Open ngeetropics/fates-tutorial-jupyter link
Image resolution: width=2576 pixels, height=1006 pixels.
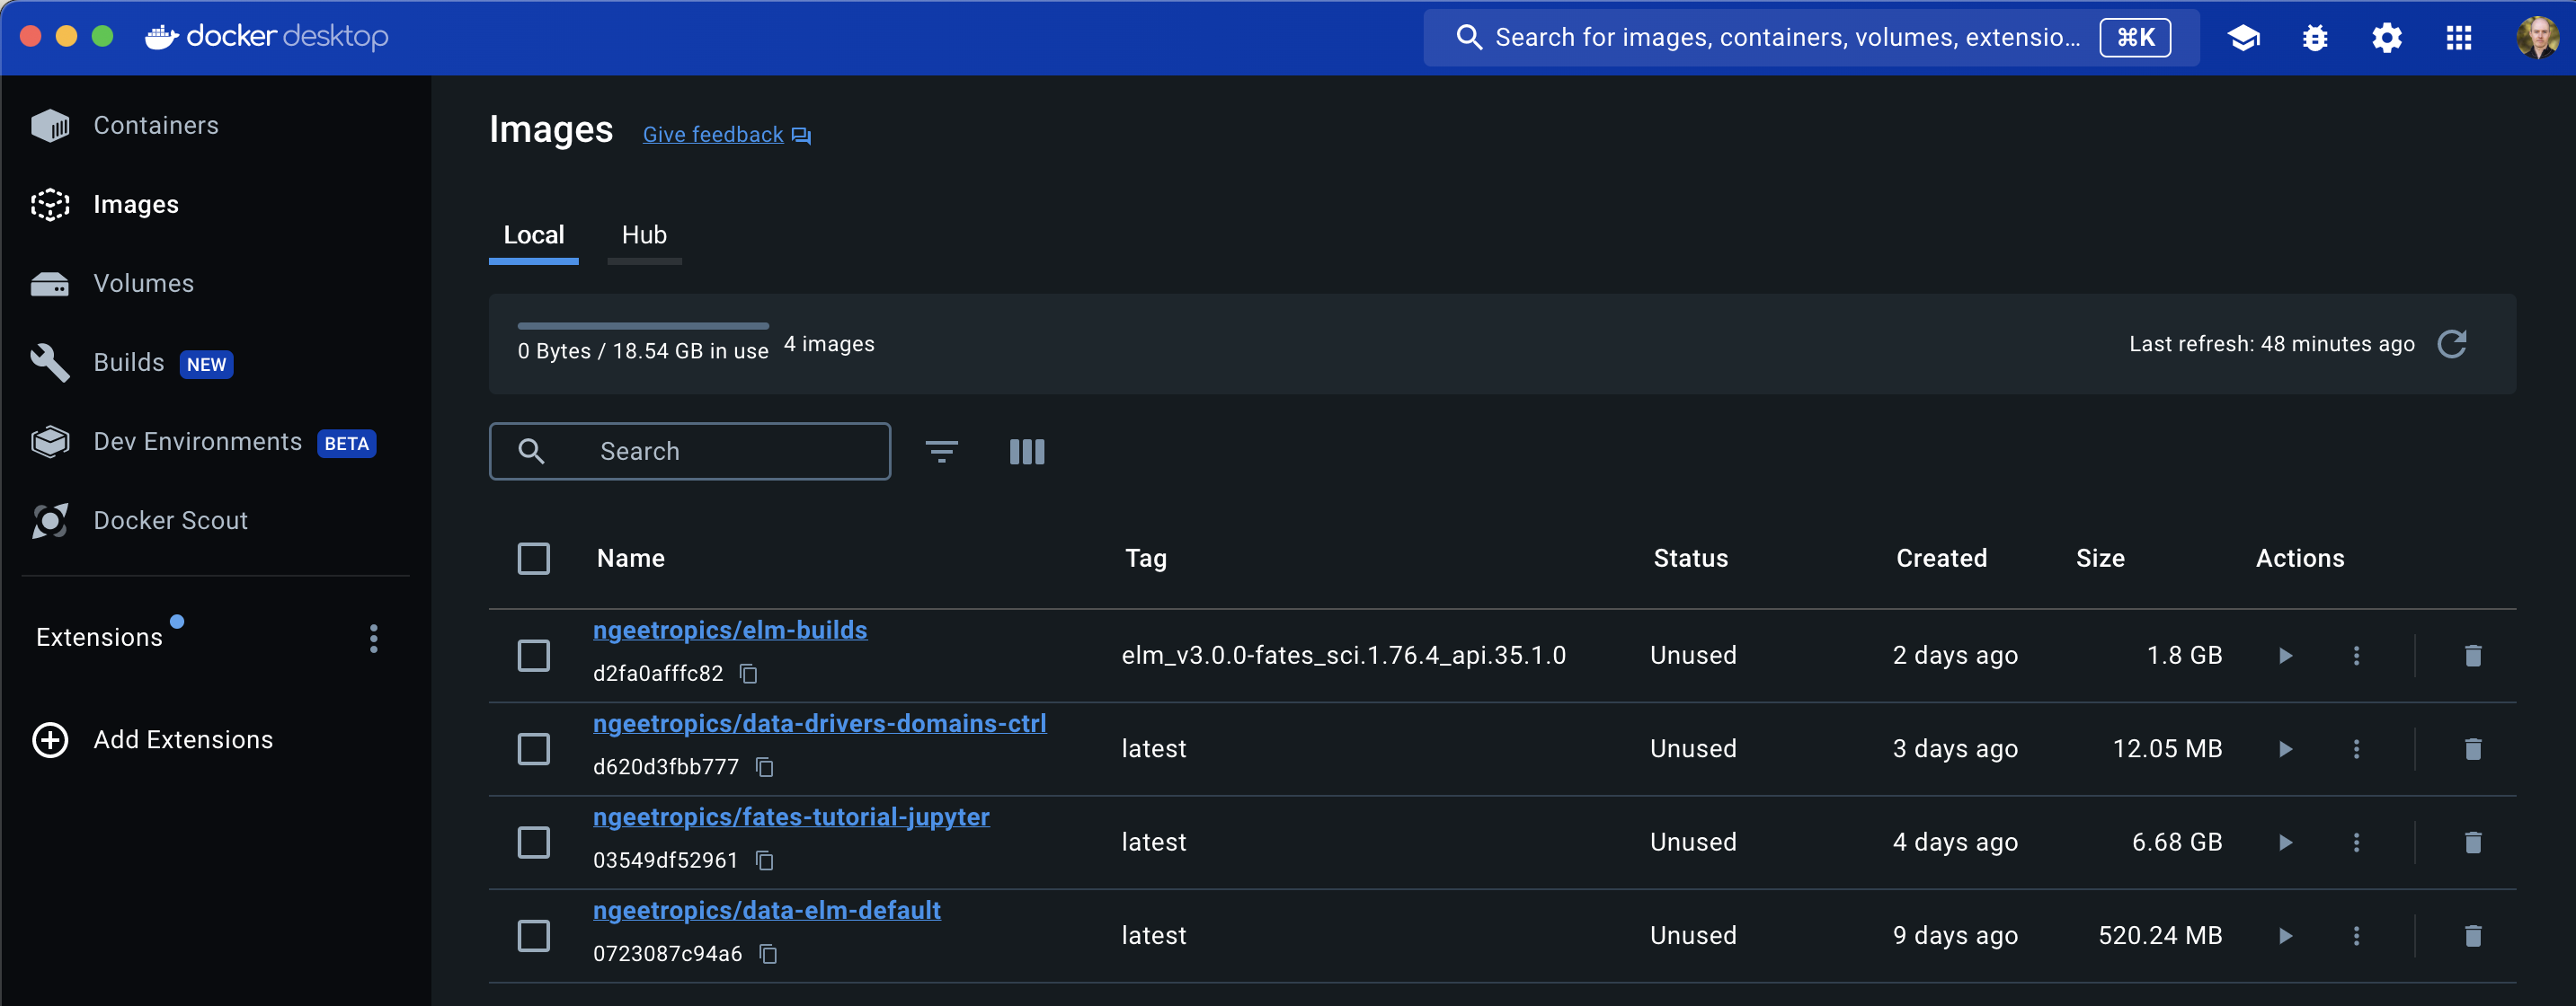click(x=791, y=817)
